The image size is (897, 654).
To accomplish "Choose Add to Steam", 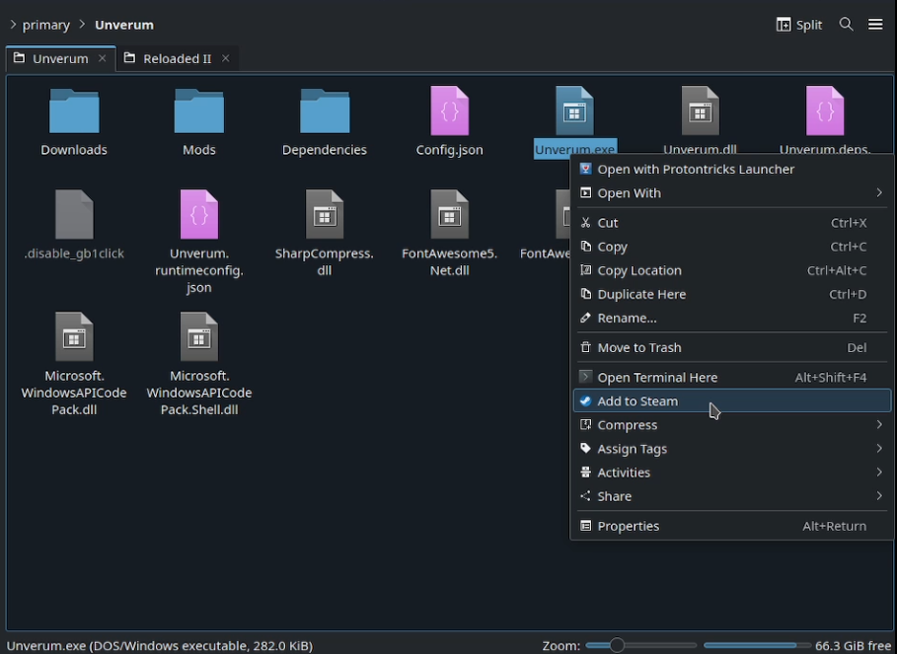I will pos(732,401).
